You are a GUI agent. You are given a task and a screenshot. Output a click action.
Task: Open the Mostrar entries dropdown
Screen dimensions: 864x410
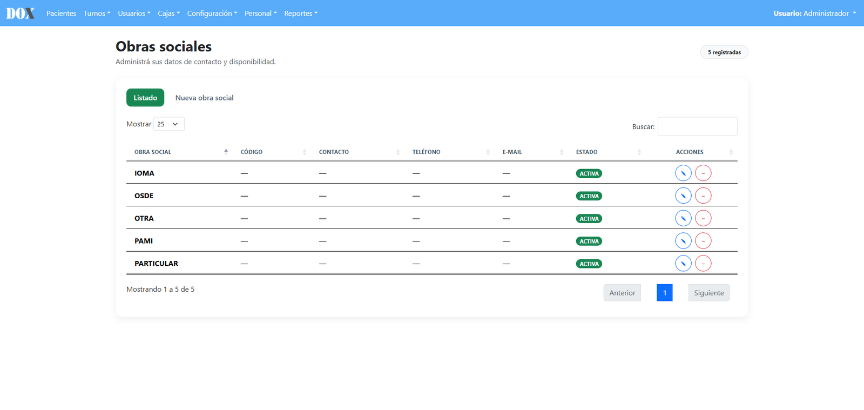point(169,124)
